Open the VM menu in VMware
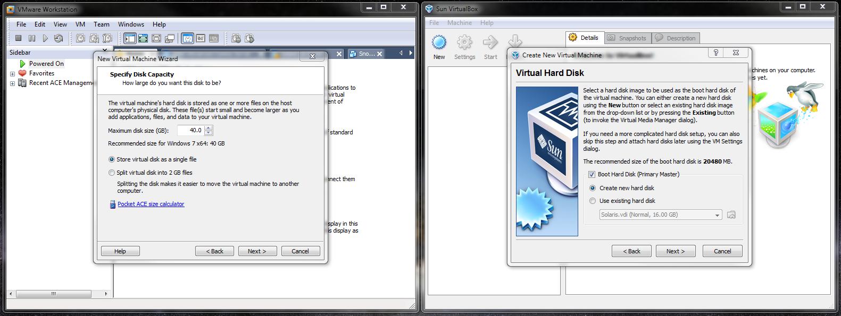The height and width of the screenshot is (316, 841). (x=80, y=24)
